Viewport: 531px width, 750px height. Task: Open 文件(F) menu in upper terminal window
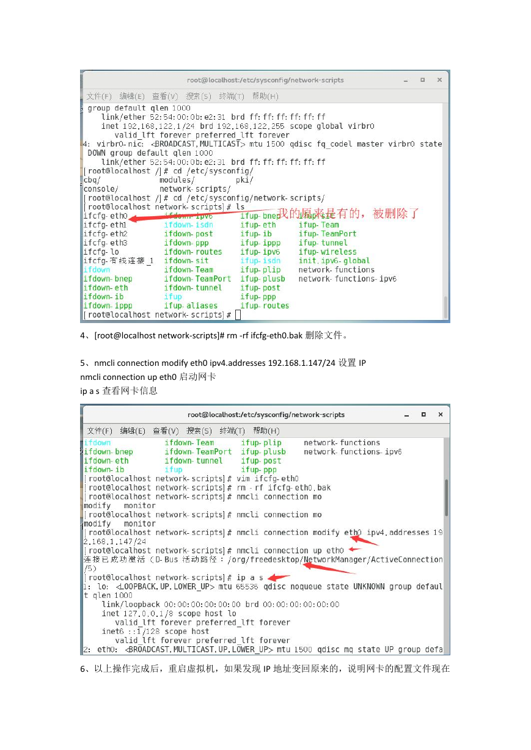(x=99, y=96)
